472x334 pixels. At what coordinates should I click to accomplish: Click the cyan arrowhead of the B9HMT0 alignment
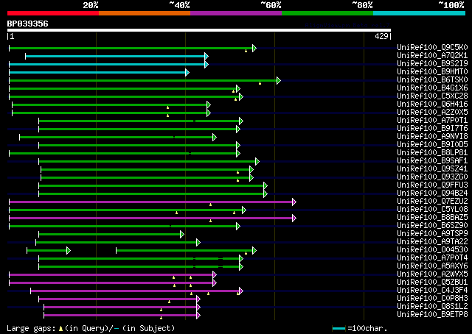[187, 72]
